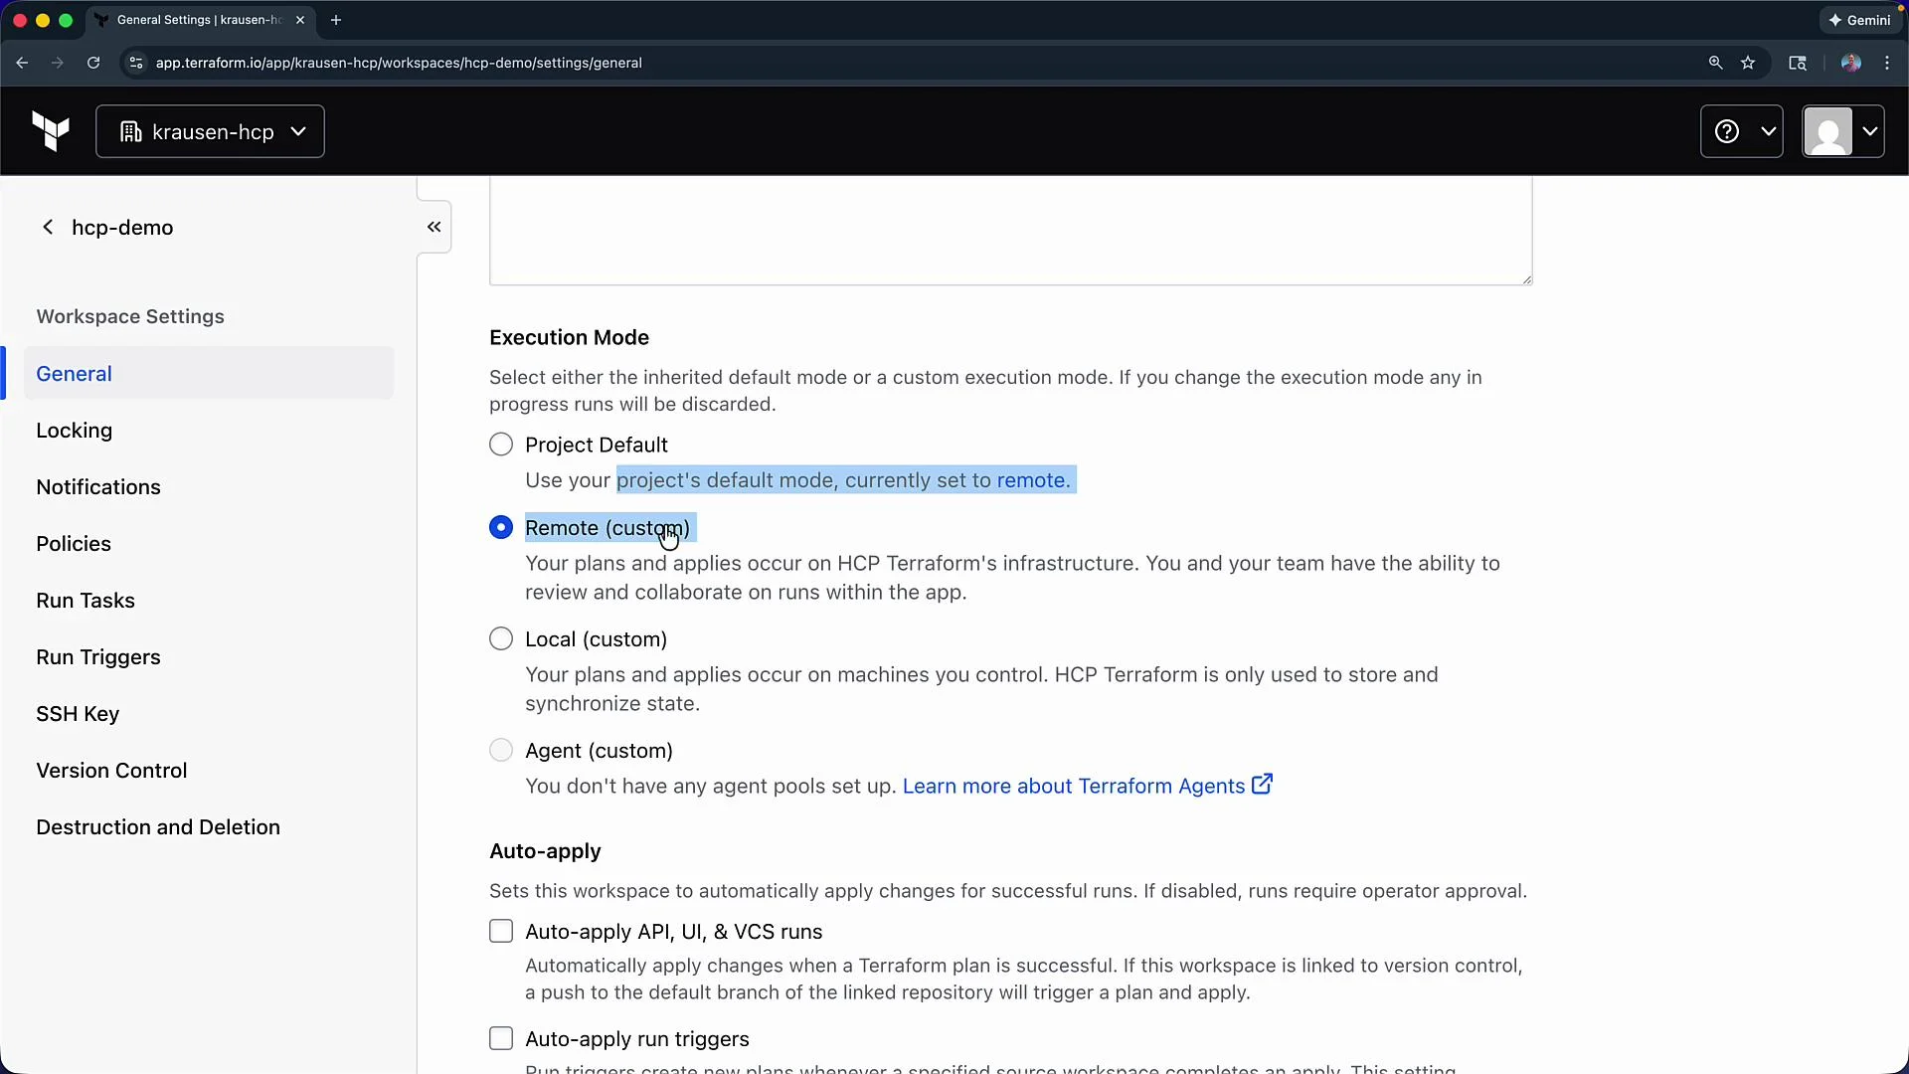
Task: Click the Execution Mode heading
Action: point(569,338)
